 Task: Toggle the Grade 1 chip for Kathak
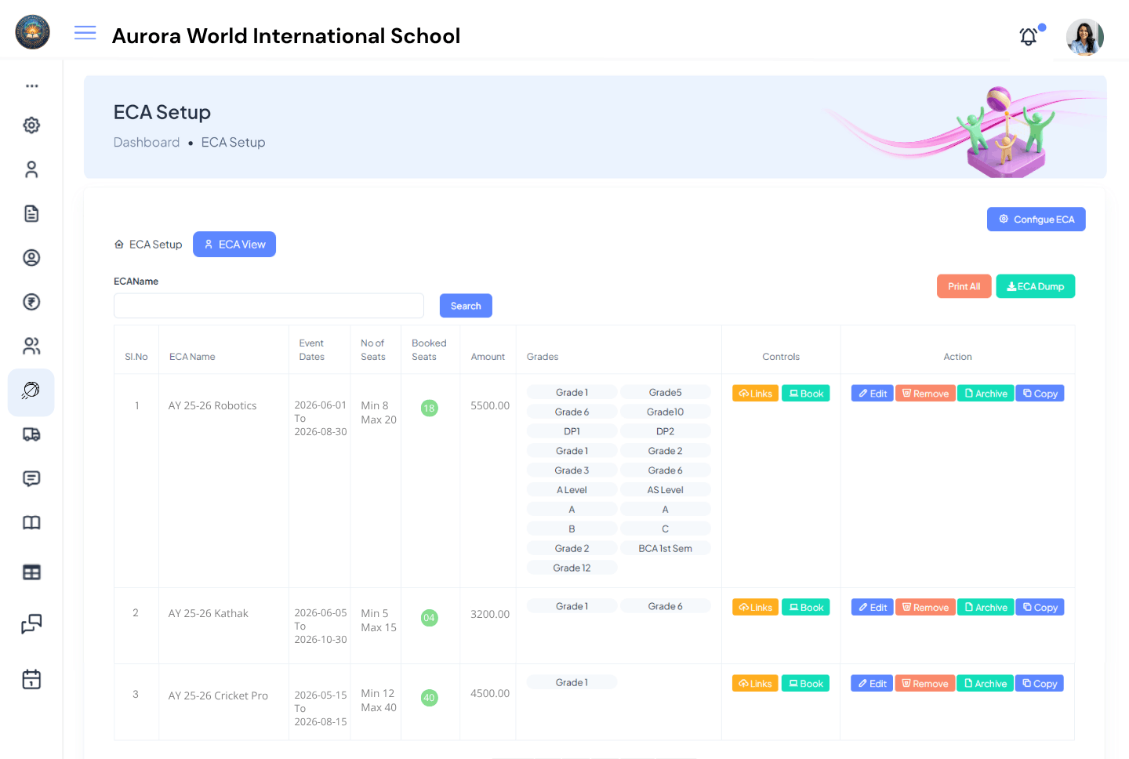click(572, 605)
